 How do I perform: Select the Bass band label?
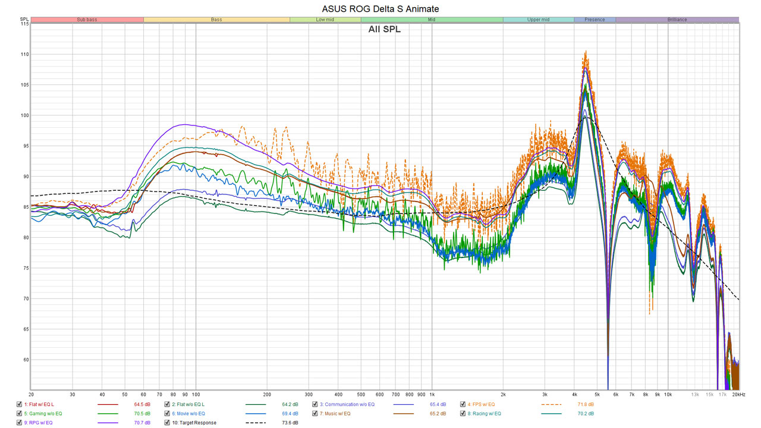216,20
